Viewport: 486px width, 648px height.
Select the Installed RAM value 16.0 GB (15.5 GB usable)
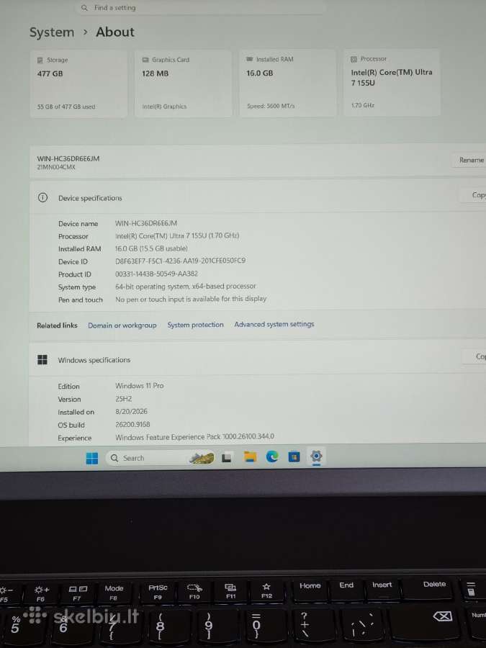coord(151,248)
